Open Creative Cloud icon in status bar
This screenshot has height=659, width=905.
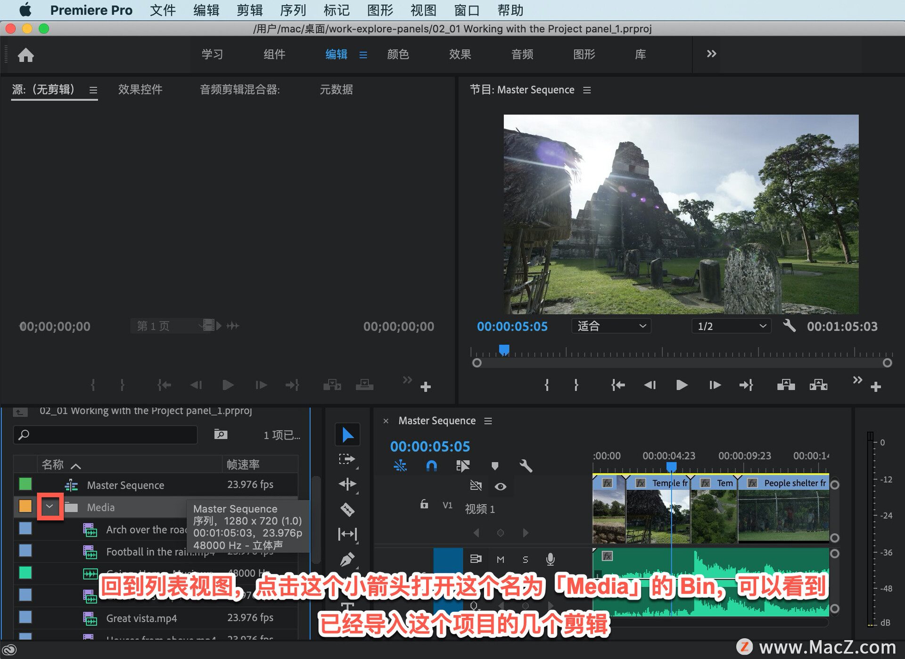(9, 650)
